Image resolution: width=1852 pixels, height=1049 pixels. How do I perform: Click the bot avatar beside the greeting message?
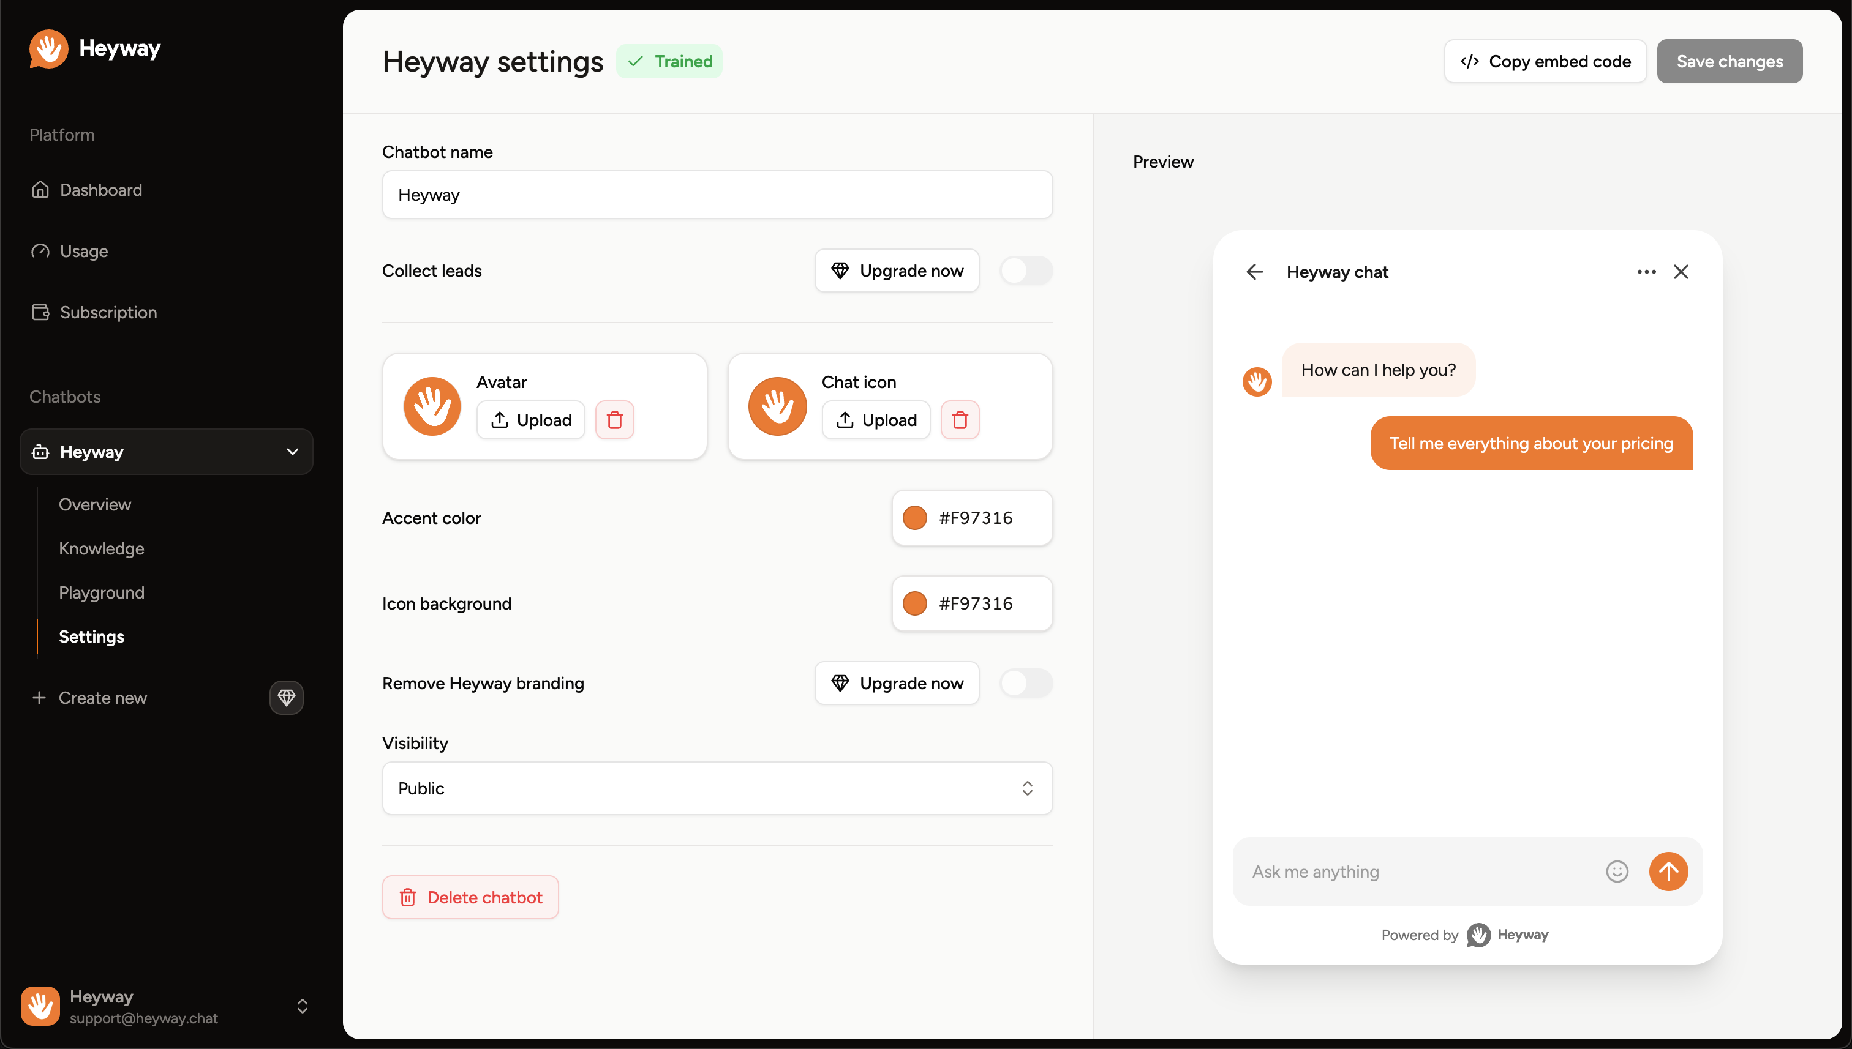click(x=1257, y=382)
